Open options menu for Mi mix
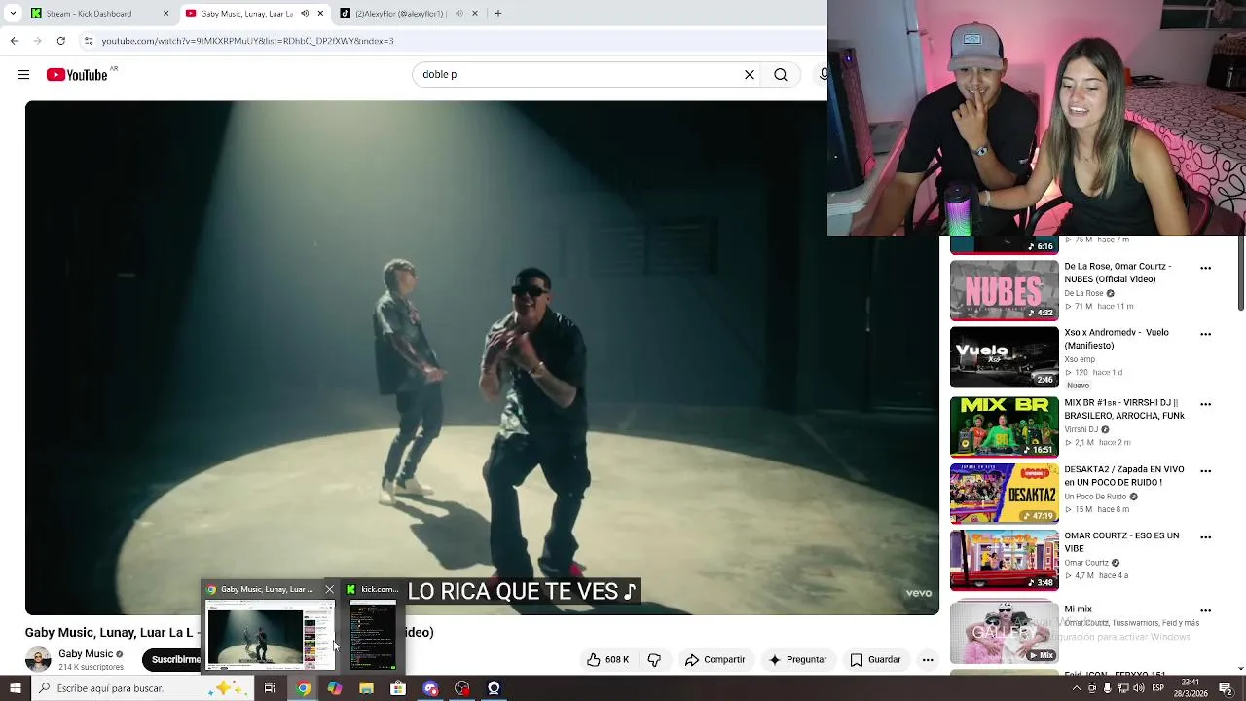 pyautogui.click(x=1205, y=610)
